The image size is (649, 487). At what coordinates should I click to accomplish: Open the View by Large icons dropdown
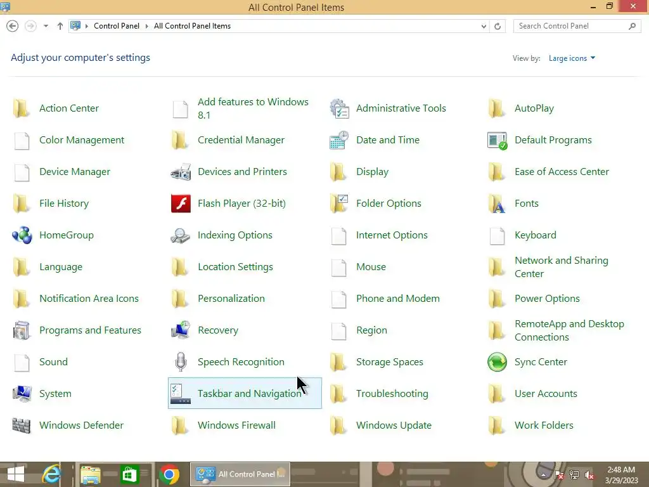572,58
